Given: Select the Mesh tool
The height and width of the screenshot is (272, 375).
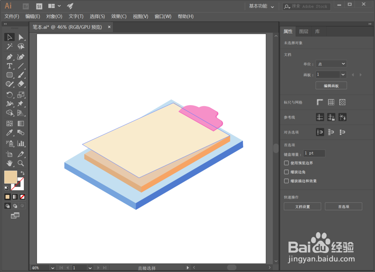Looking at the screenshot, I should pos(9,124).
